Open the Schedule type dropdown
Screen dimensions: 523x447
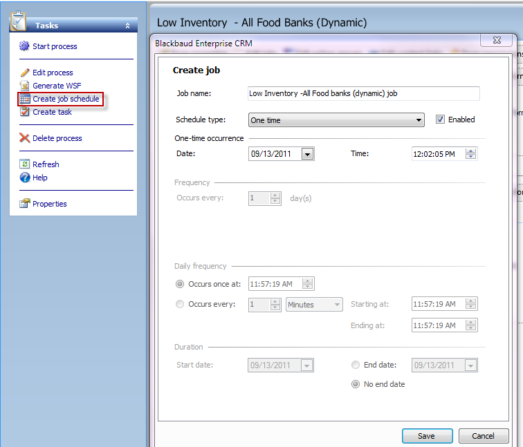pos(336,120)
